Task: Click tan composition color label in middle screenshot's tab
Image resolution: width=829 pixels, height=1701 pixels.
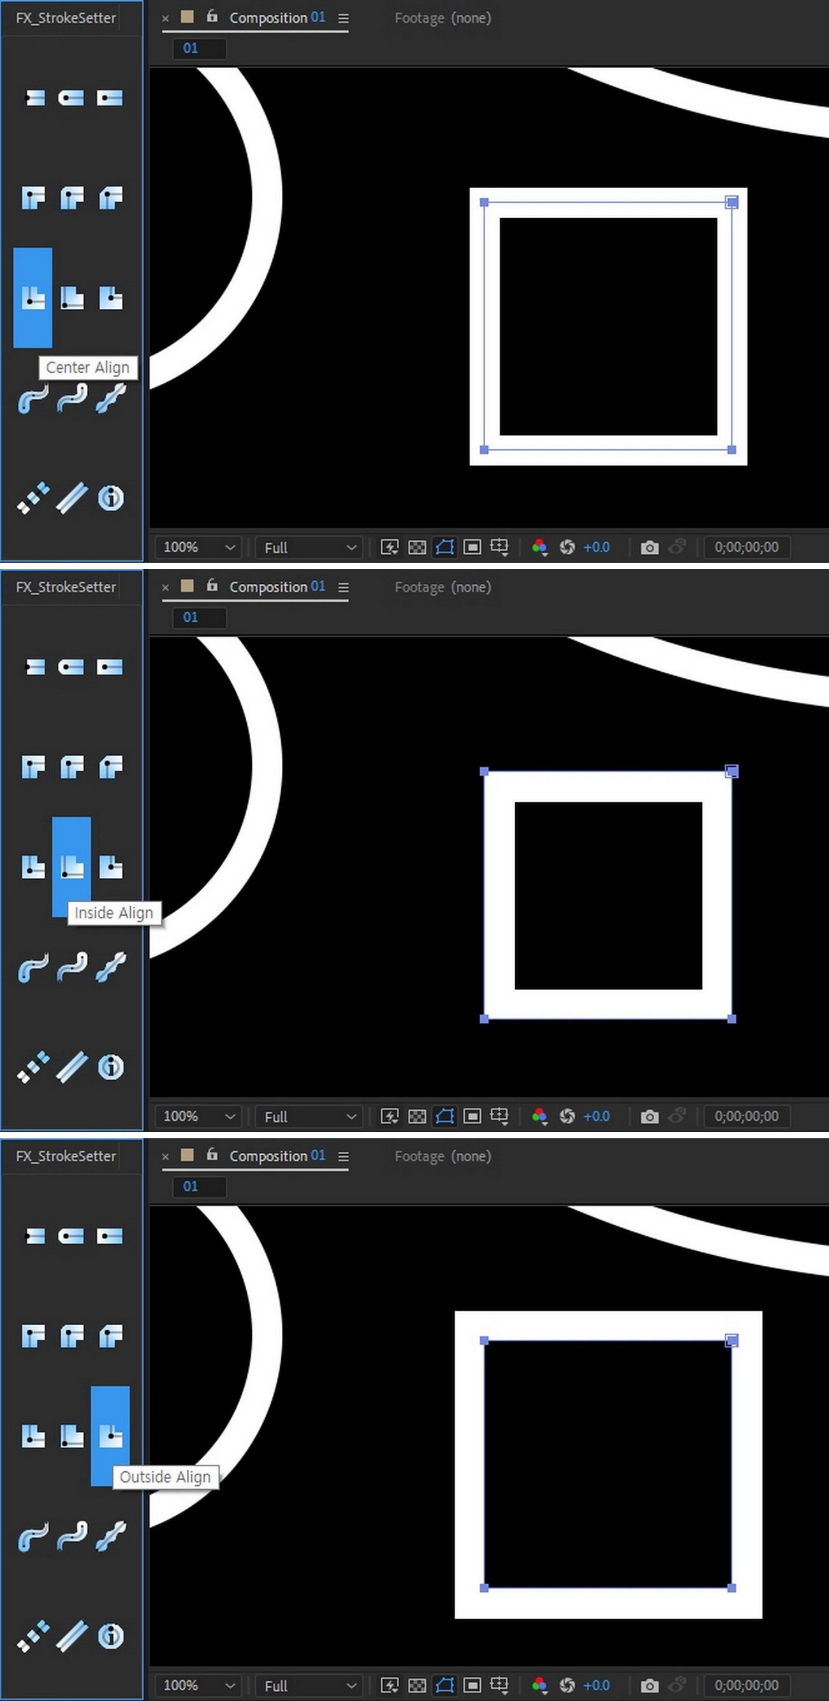Action: 187,586
